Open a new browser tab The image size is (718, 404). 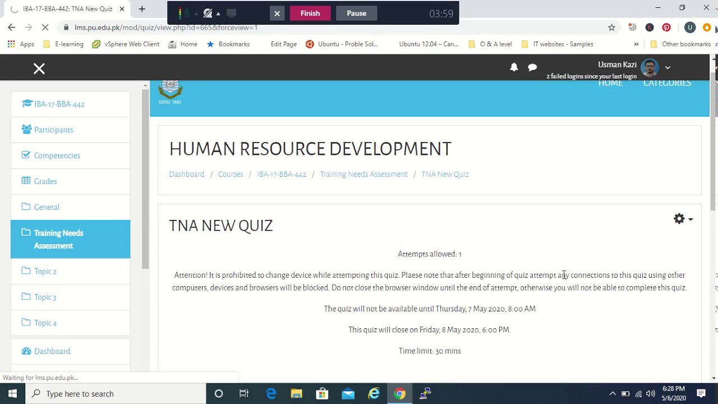coord(142,9)
